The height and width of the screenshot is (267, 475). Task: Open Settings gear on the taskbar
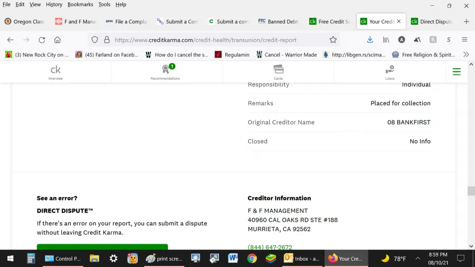(x=113, y=259)
